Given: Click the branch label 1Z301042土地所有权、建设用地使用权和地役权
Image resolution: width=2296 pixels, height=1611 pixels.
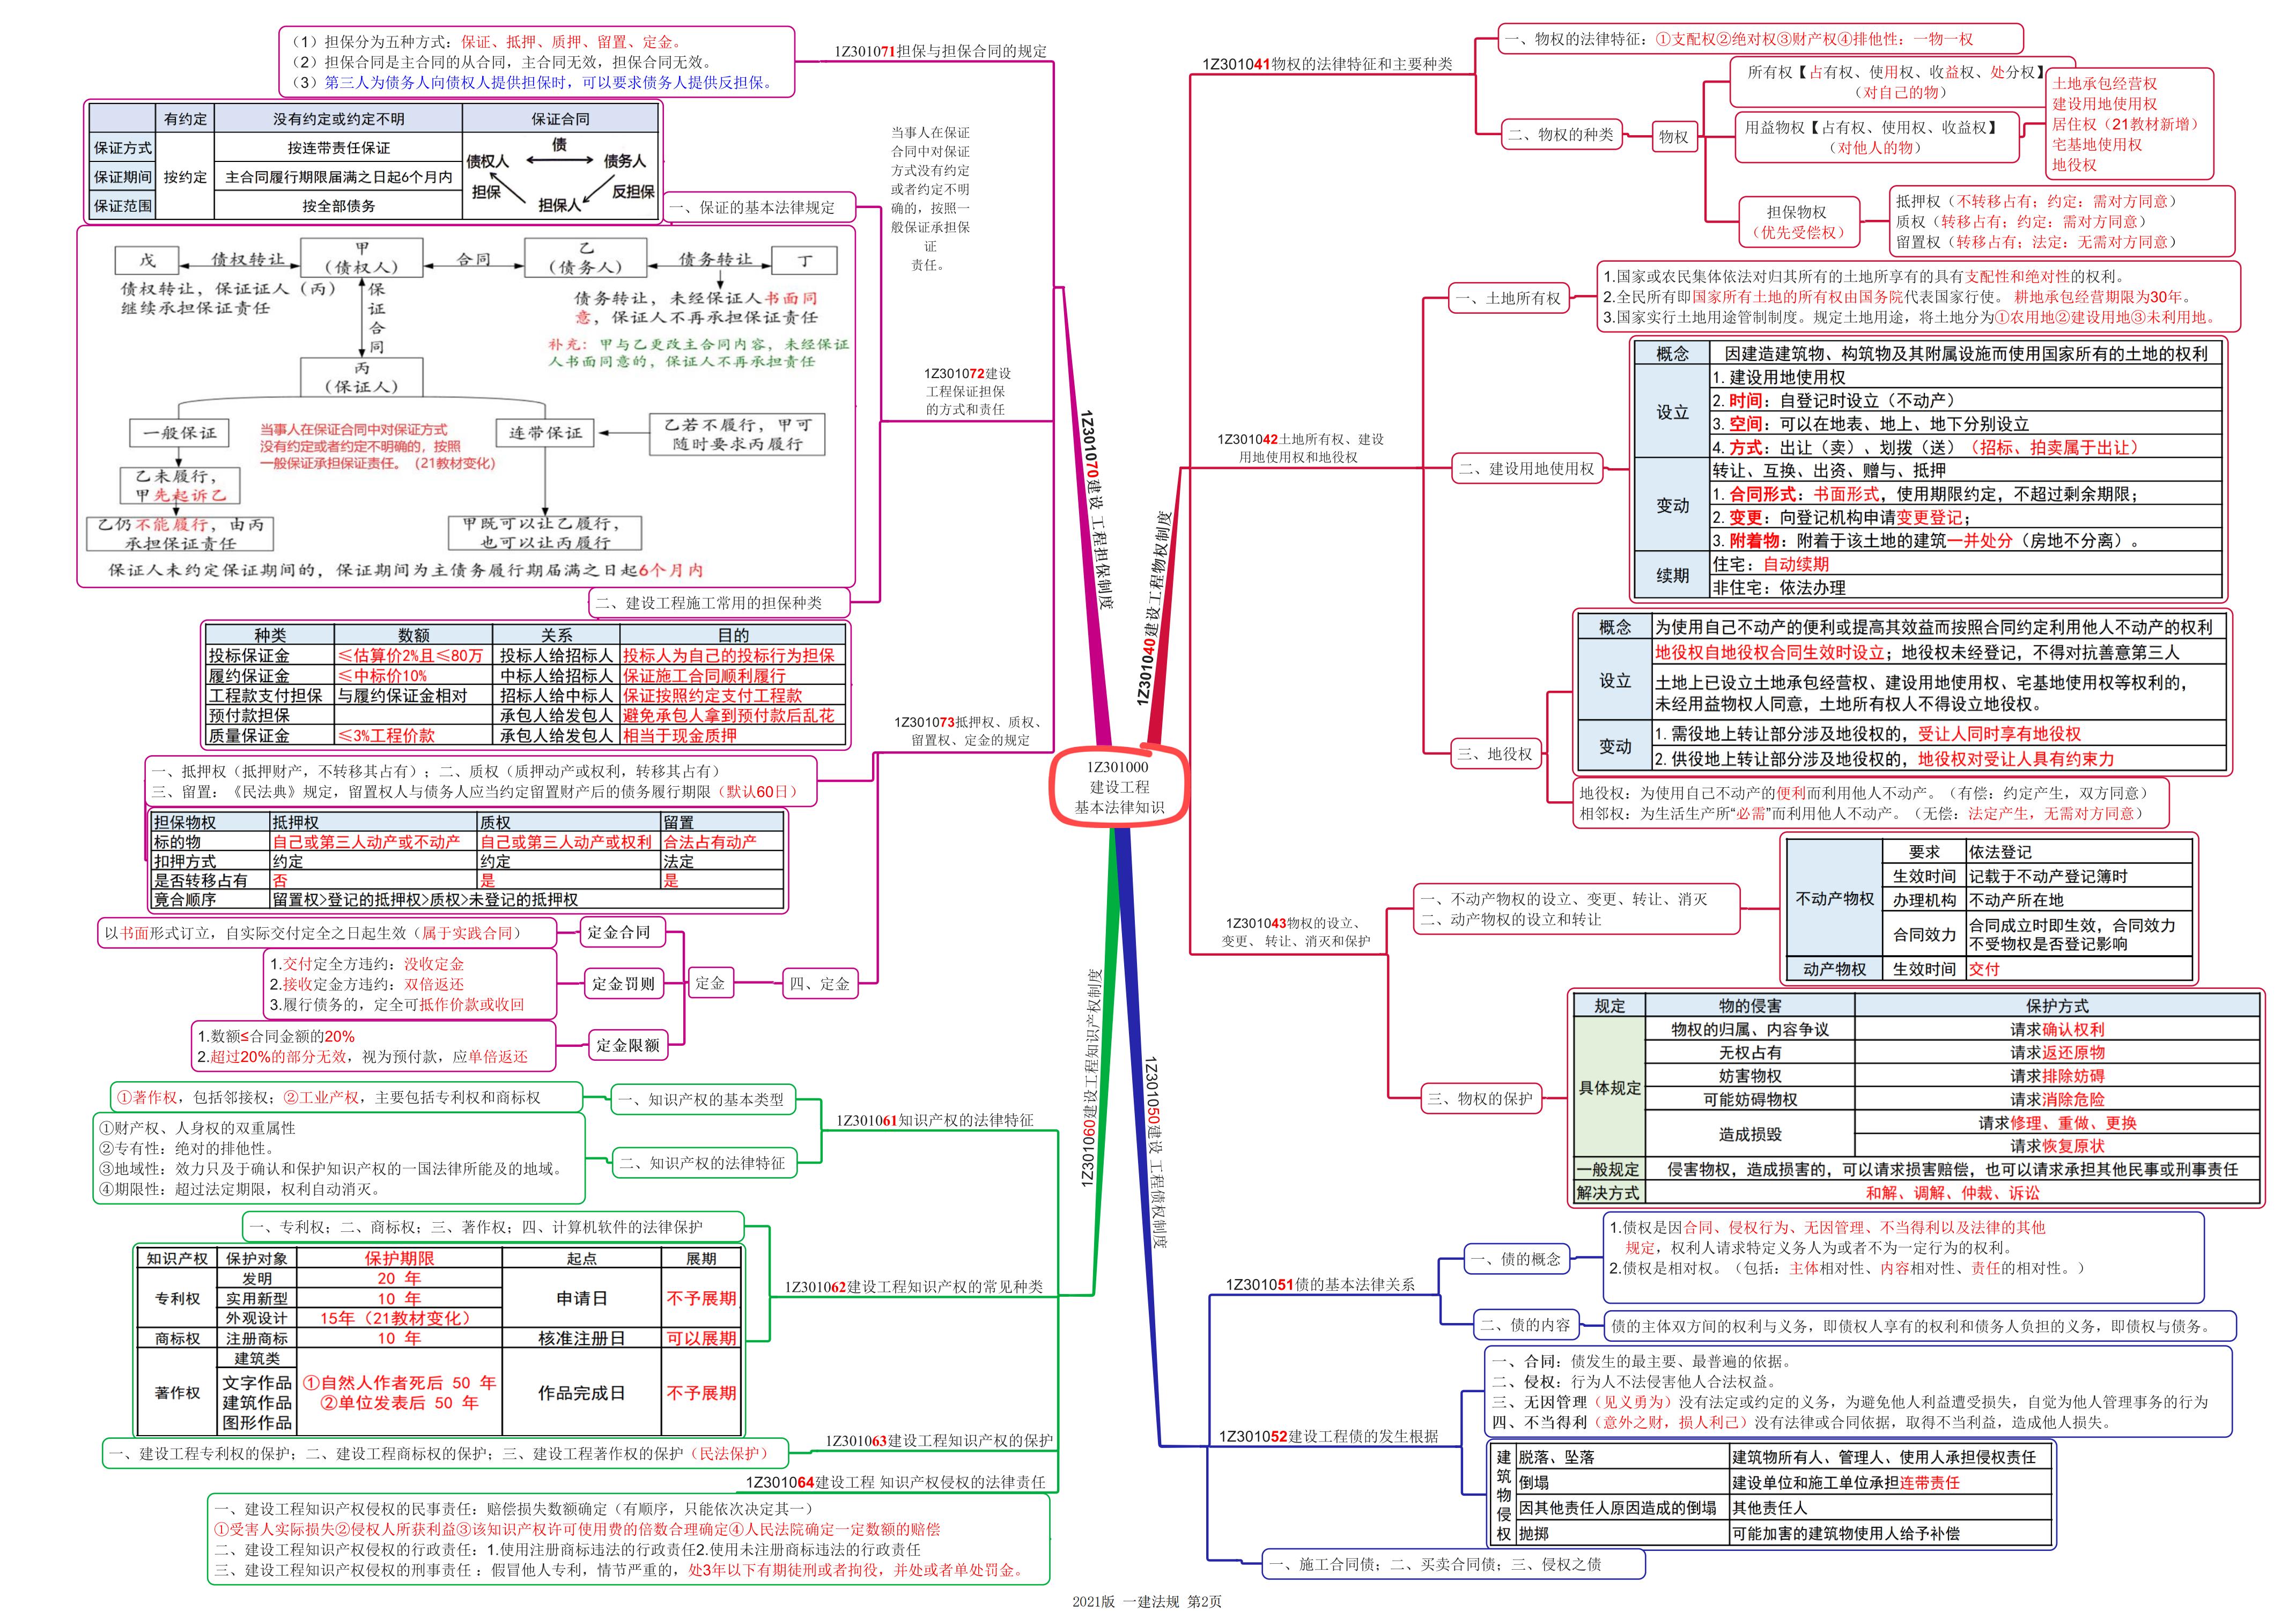Looking at the screenshot, I should click(x=1300, y=448).
